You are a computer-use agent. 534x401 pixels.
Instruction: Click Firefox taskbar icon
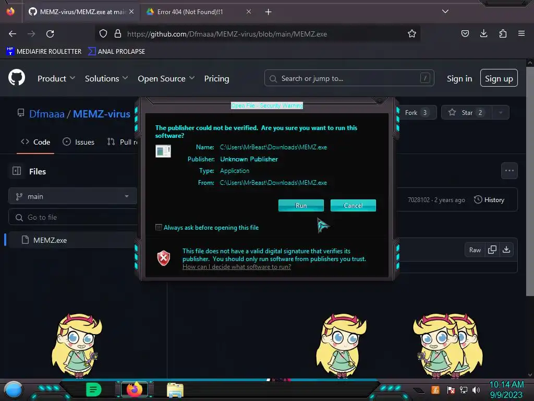(135, 390)
